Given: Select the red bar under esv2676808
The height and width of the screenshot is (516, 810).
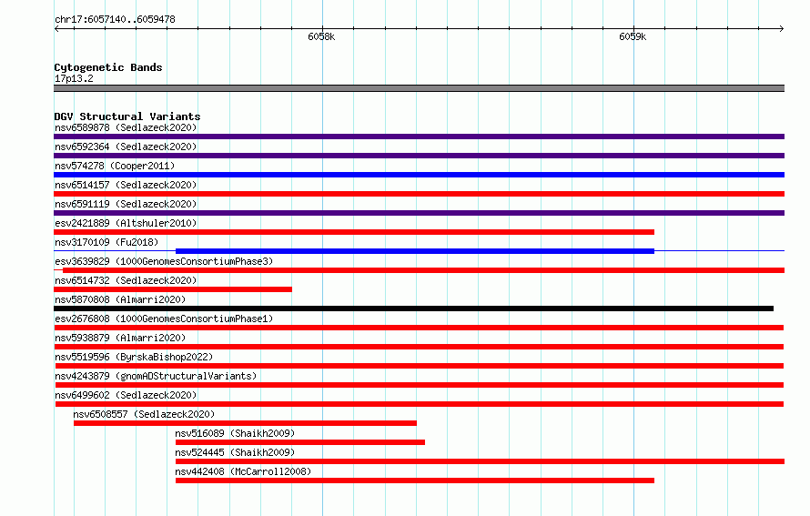Looking at the screenshot, I should point(419,328).
